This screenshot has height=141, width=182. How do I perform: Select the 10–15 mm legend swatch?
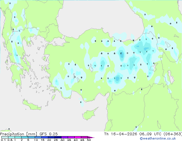[x=38, y=137]
